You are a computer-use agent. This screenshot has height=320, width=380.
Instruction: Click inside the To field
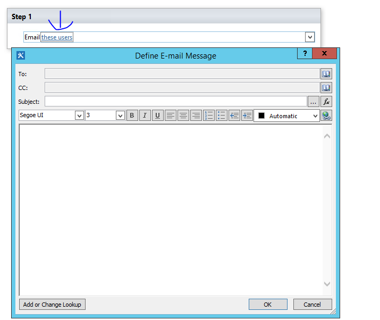click(182, 73)
